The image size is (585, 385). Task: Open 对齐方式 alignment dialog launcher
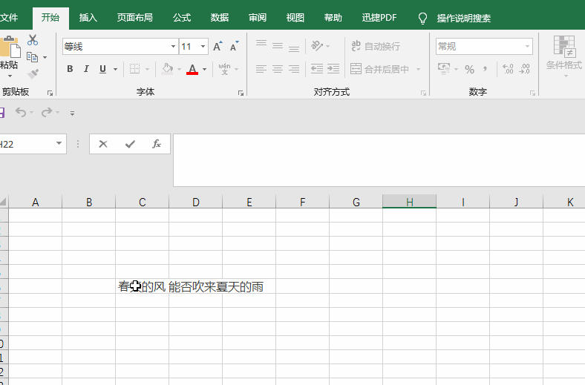coord(423,93)
